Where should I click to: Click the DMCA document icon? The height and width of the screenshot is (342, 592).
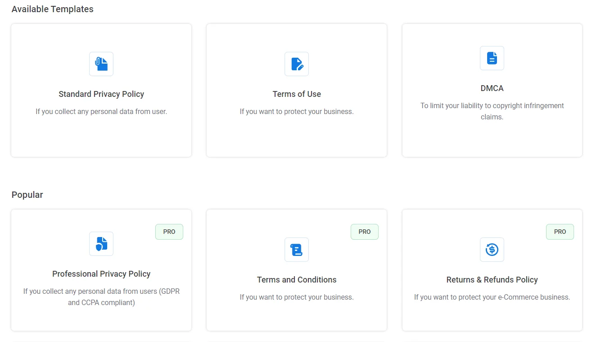click(x=492, y=58)
